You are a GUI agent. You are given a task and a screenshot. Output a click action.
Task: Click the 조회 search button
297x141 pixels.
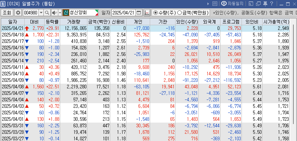[7, 13]
